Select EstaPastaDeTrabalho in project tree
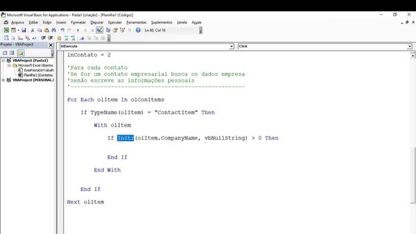This screenshot has width=416, height=234. (38, 70)
